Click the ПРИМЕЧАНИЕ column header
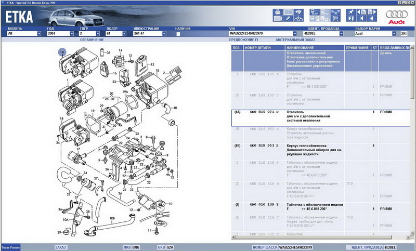Screen dimensions: 416x251 point(358,48)
